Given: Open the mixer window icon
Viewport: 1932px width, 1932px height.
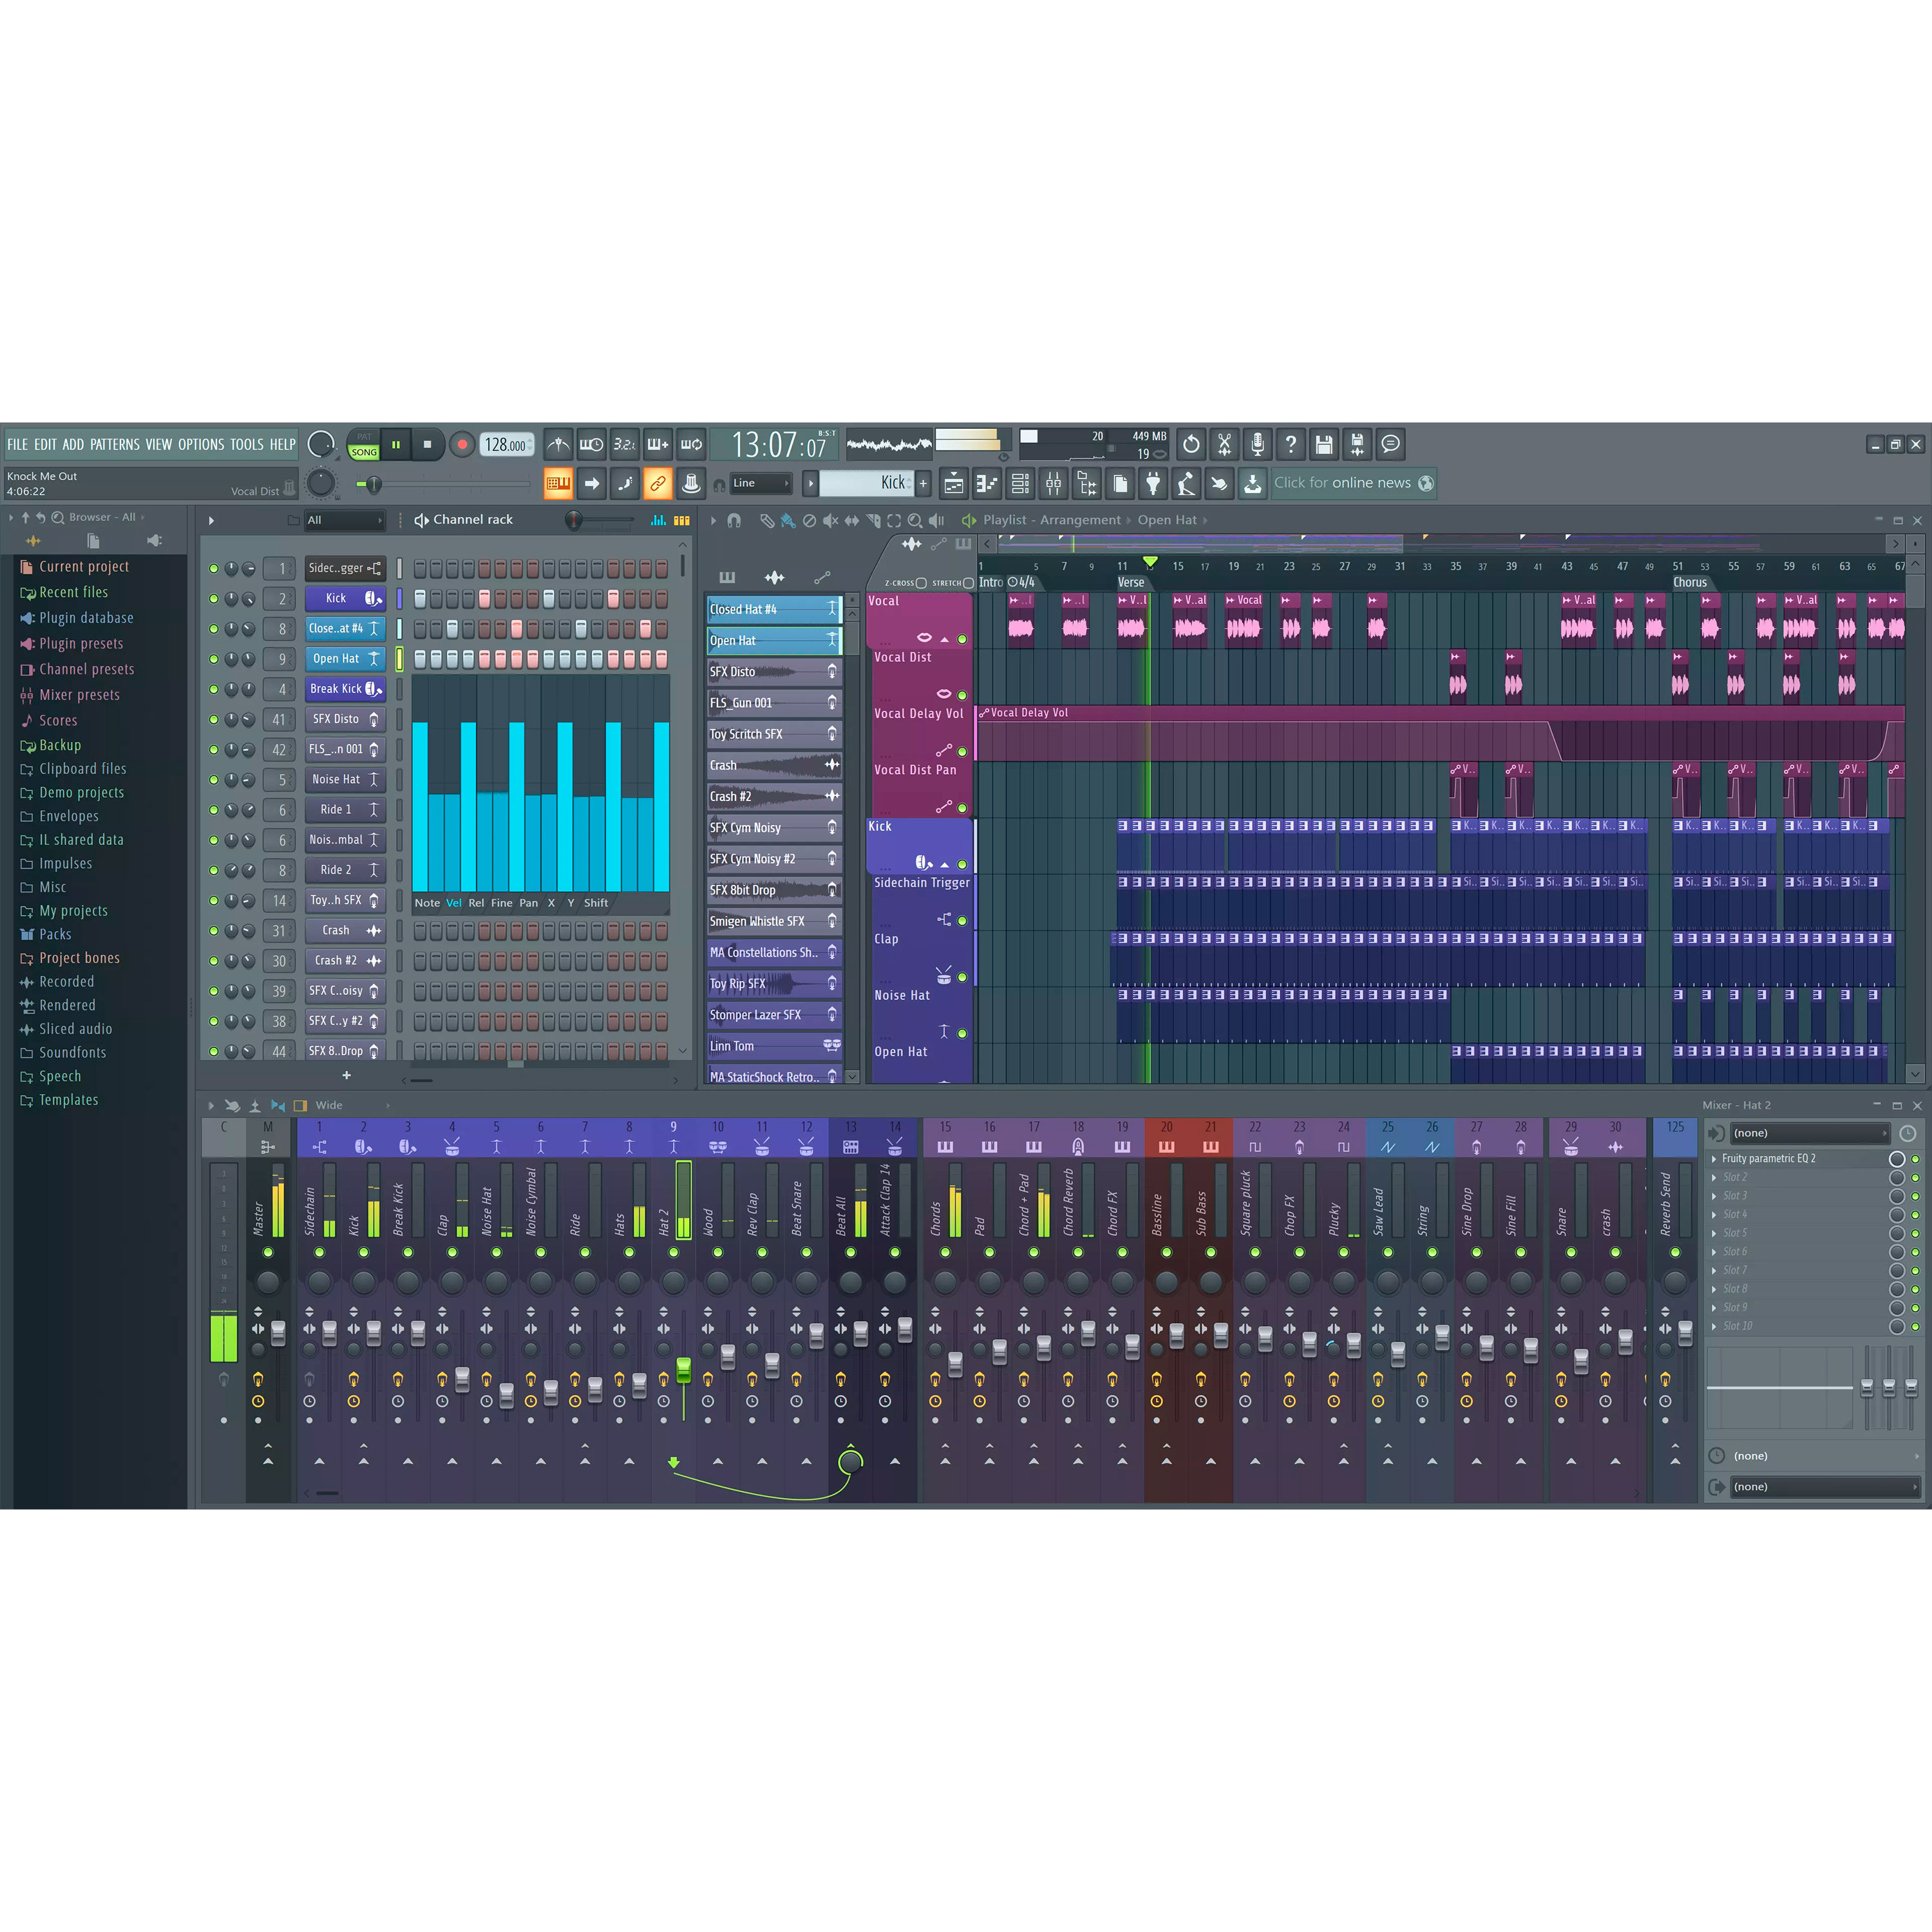Looking at the screenshot, I should [x=1053, y=484].
